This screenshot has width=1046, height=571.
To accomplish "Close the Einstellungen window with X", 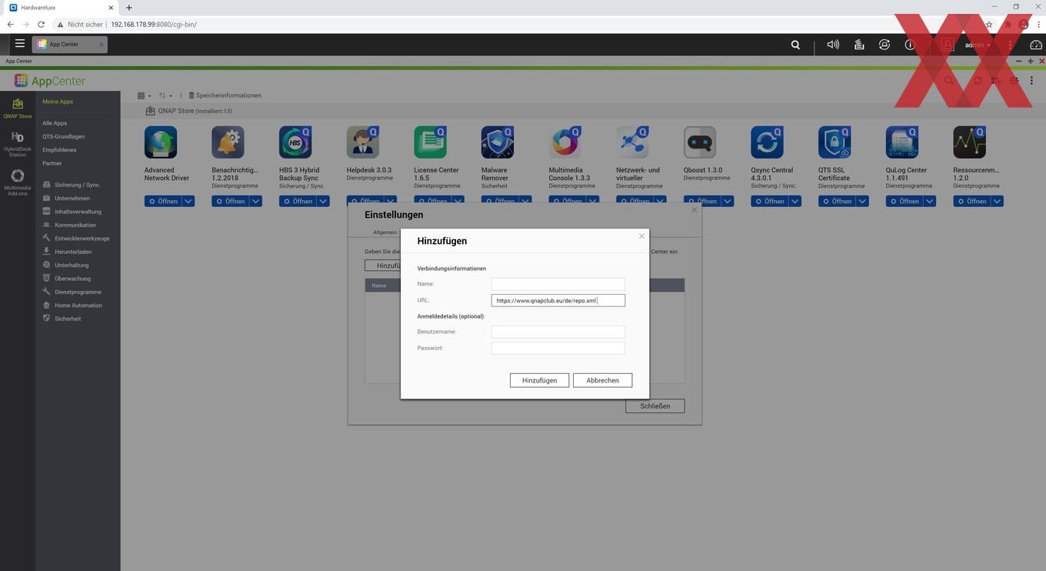I will [x=694, y=209].
